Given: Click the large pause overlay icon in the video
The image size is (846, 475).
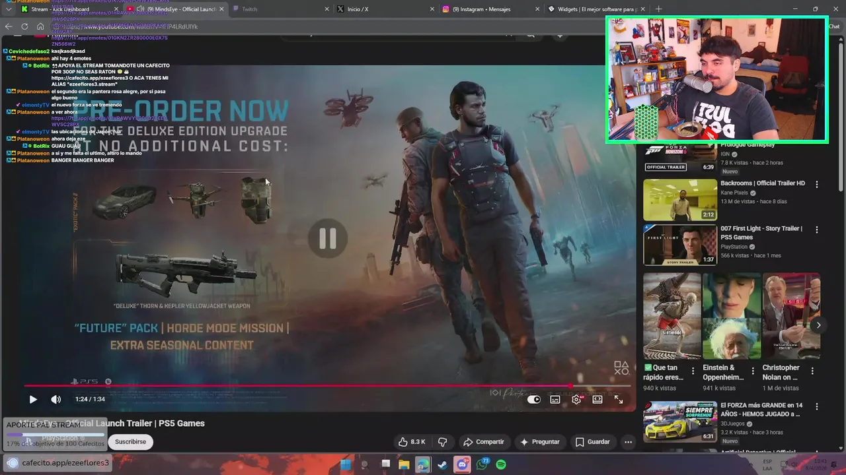Looking at the screenshot, I should coord(328,238).
